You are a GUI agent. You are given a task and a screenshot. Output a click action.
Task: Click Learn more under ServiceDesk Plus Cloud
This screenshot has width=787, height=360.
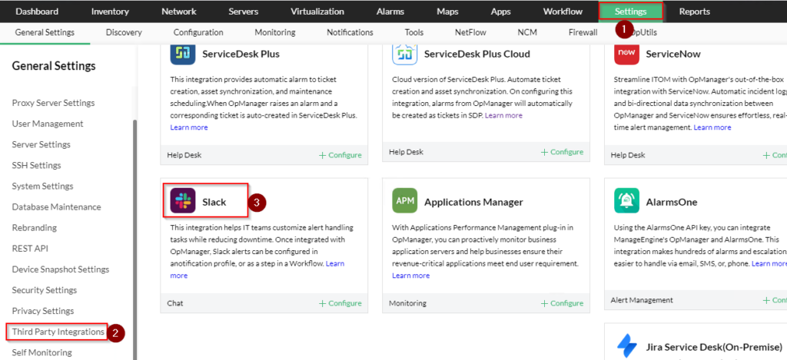(x=503, y=115)
